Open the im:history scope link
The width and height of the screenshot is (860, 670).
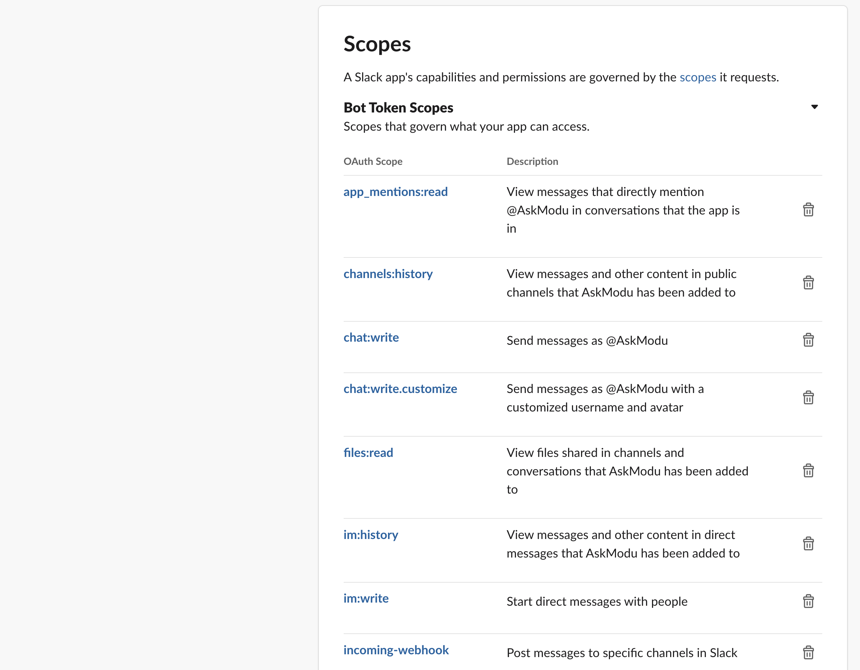coord(371,535)
